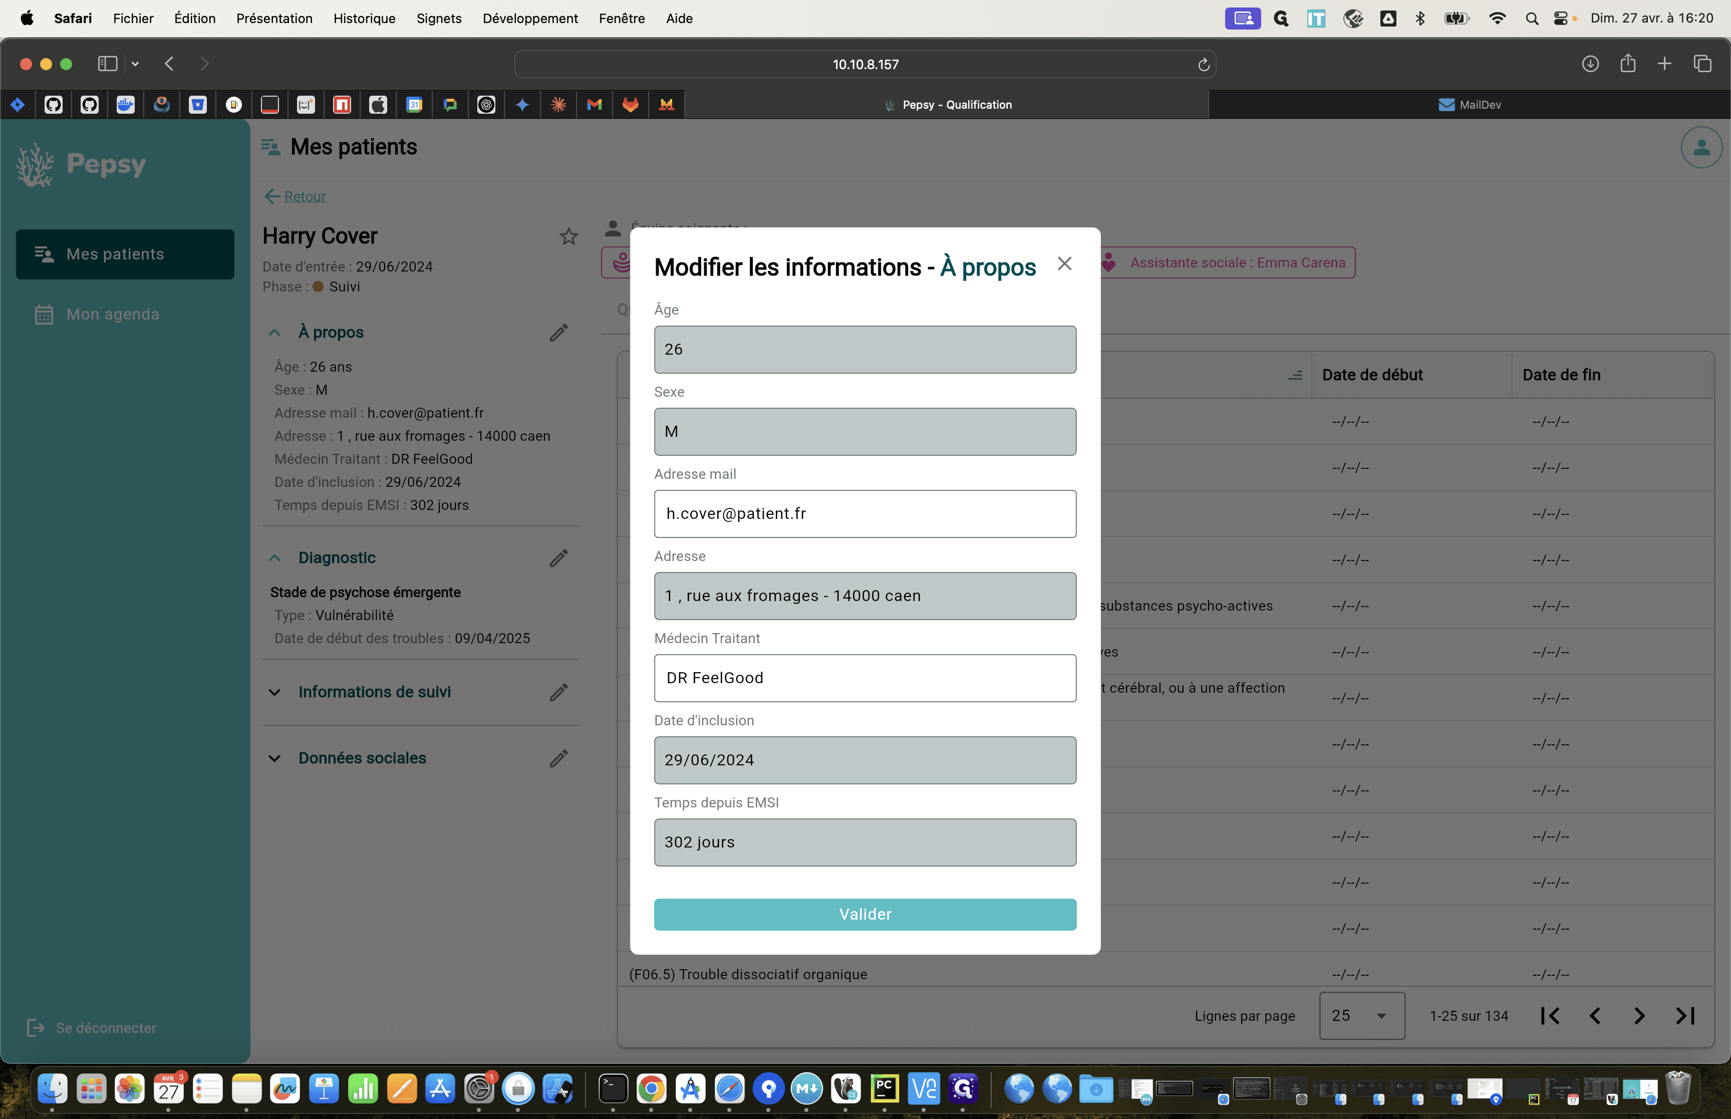Screen dimensions: 1731x1119
Task: Mark Harry Cover as favorite with the star
Action: [x=568, y=236]
